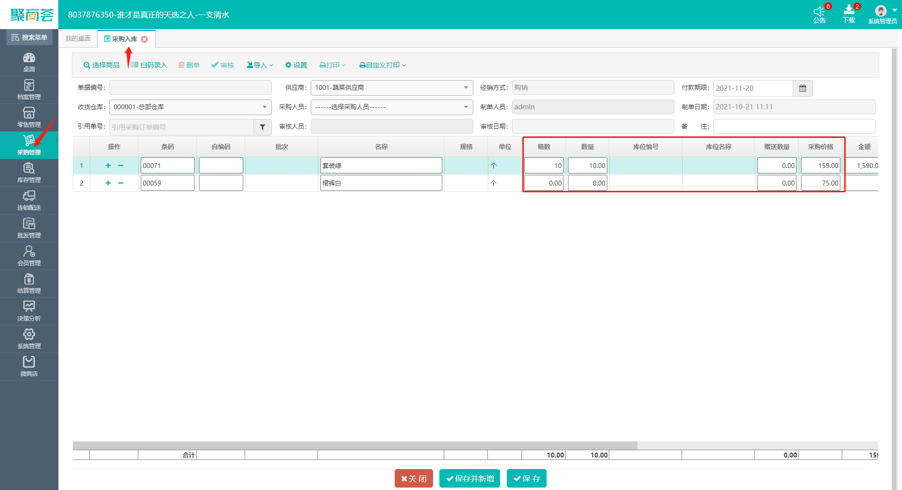The height and width of the screenshot is (490, 902).
Task: Open 零售管理 in the sidebar
Action: point(29,118)
